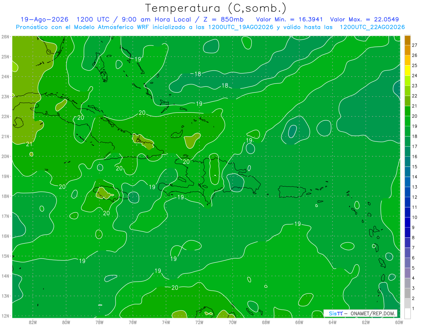Click legend value 1 on the color bar

tap(413, 309)
